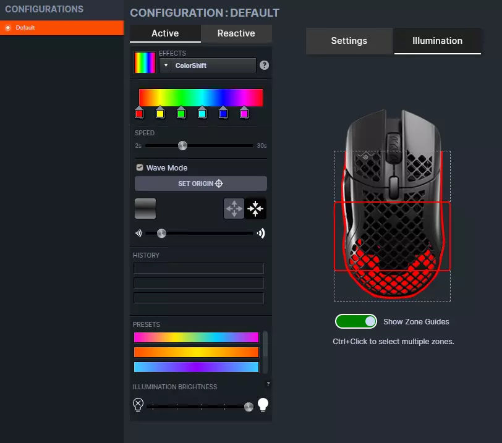This screenshot has height=443, width=502.
Task: Select the mouse's bottom illumination zone
Action: (392, 286)
